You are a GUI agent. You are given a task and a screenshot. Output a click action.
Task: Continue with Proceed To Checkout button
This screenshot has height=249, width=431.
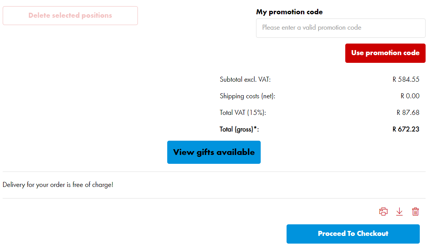click(353, 234)
